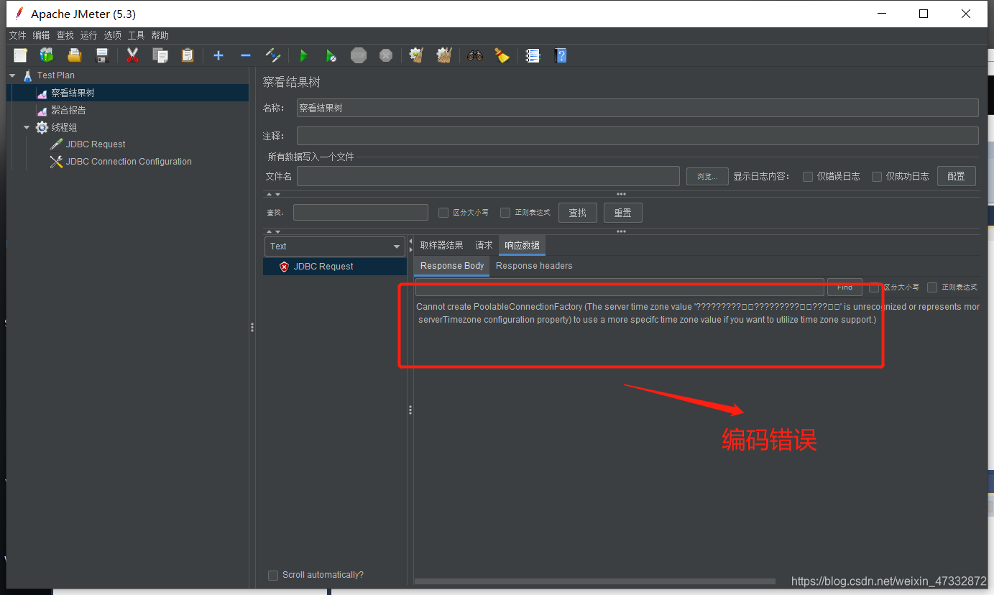The height and width of the screenshot is (595, 994).
Task: Select the 线程组 tree node
Action: click(64, 127)
